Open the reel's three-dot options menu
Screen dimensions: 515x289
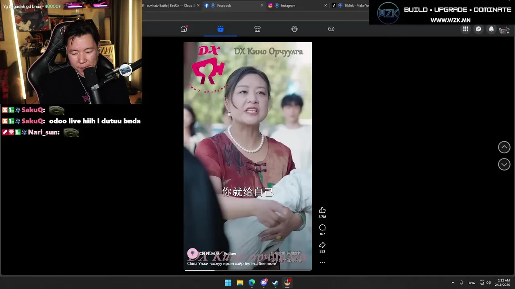[x=322, y=262]
